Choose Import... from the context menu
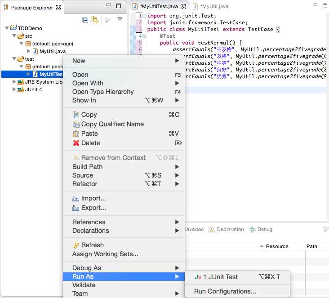 click(x=93, y=198)
